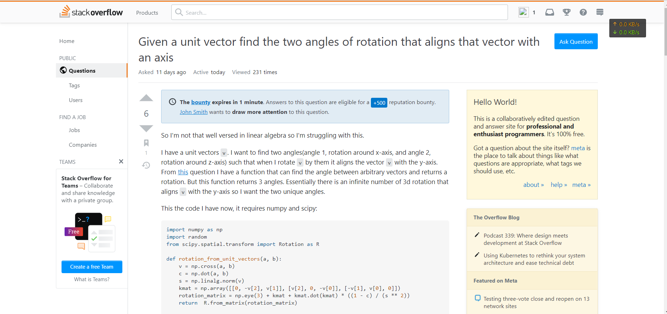This screenshot has height=314, width=667.
Task: Go to Tags in left sidebar
Action: click(74, 86)
